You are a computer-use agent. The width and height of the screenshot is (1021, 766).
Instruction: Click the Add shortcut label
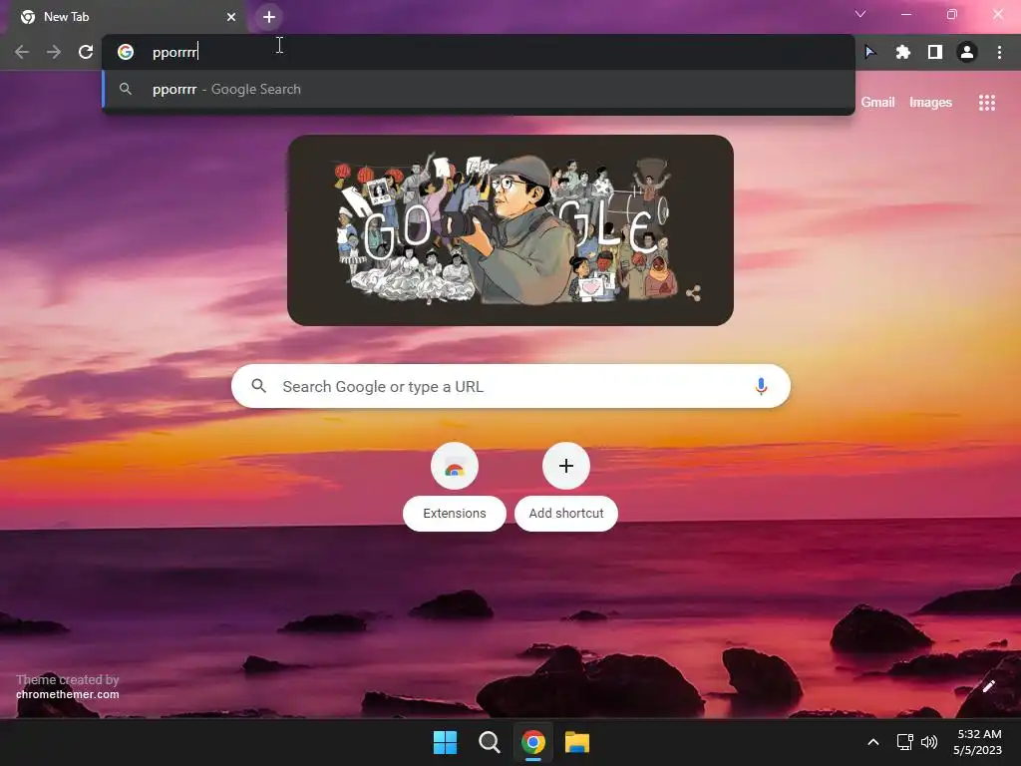point(566,514)
